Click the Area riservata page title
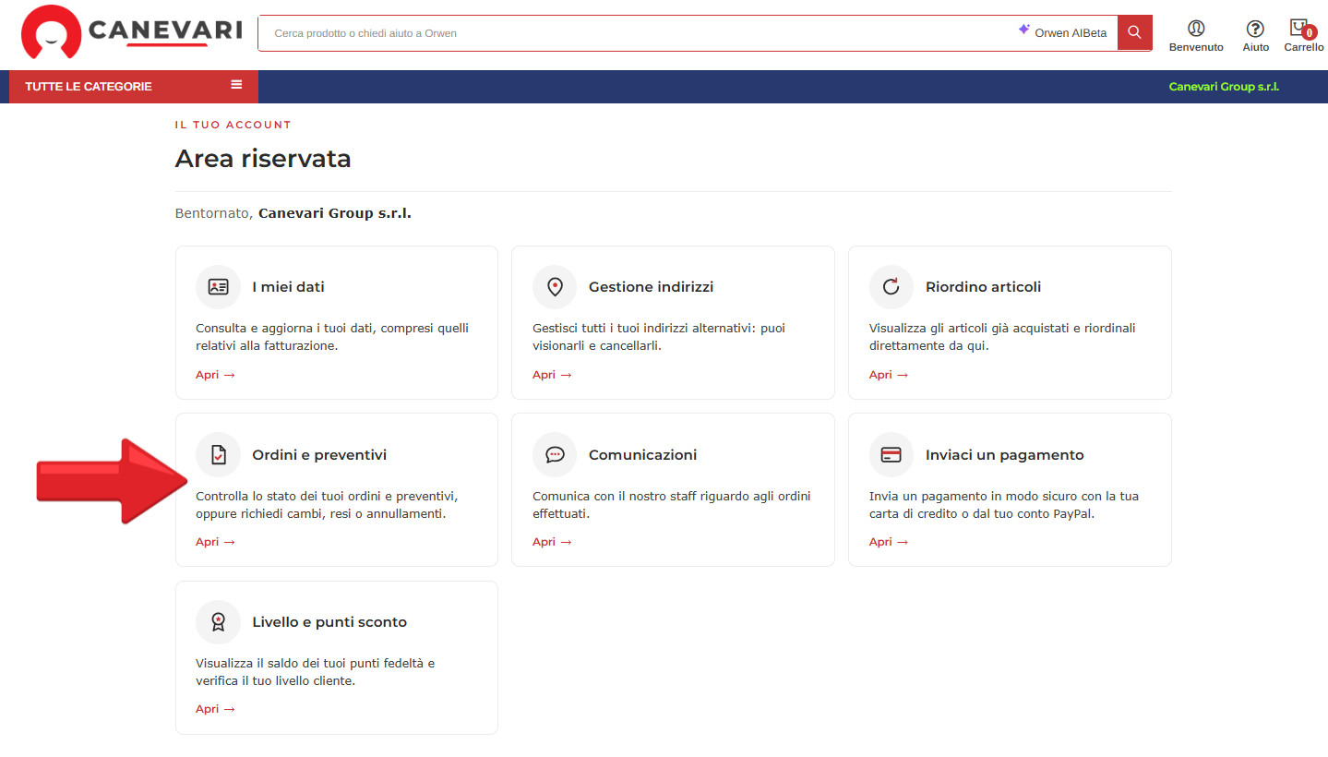The height and width of the screenshot is (757, 1328). 263,159
